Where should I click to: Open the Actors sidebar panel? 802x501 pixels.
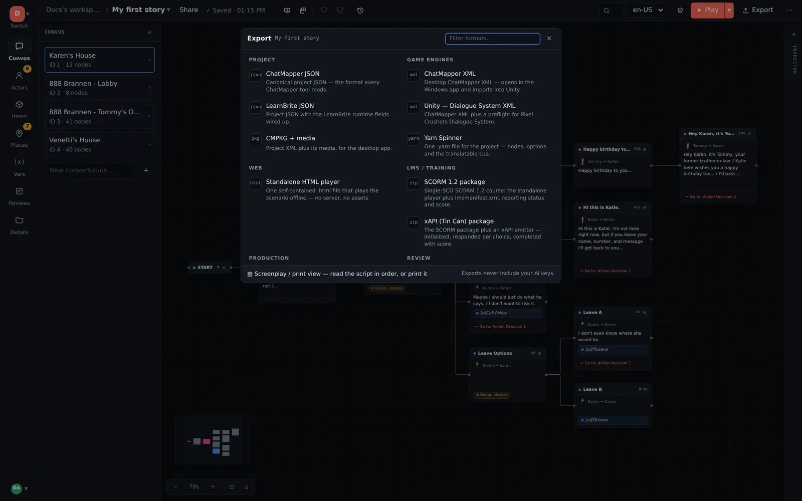[x=19, y=80]
